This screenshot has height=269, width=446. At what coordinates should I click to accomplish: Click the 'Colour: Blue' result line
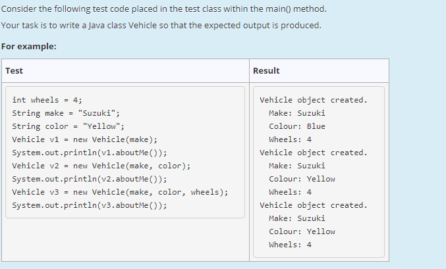tap(297, 126)
